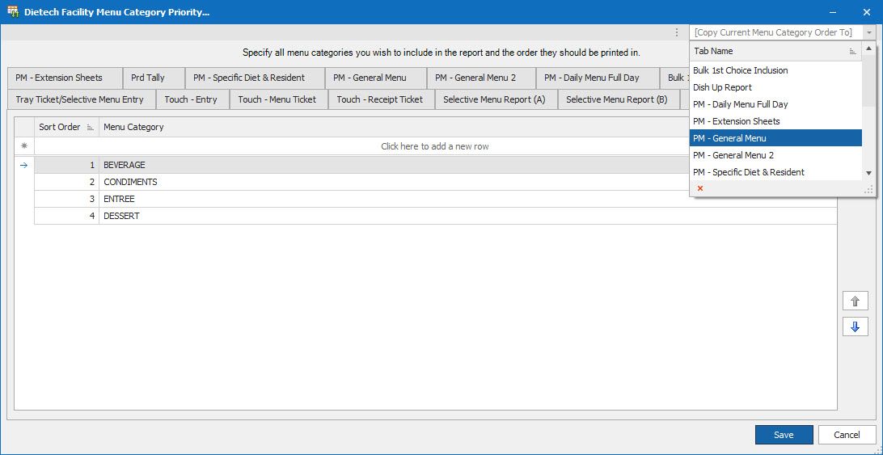
Task: Close the Dietech window
Action: (867, 12)
